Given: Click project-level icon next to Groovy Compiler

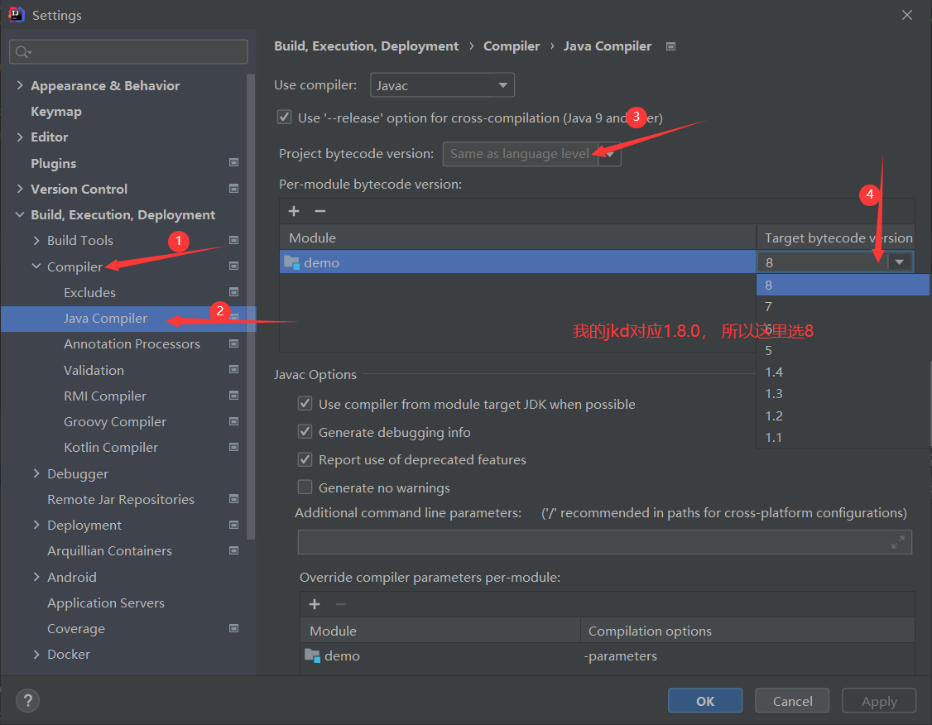Looking at the screenshot, I should 233,421.
